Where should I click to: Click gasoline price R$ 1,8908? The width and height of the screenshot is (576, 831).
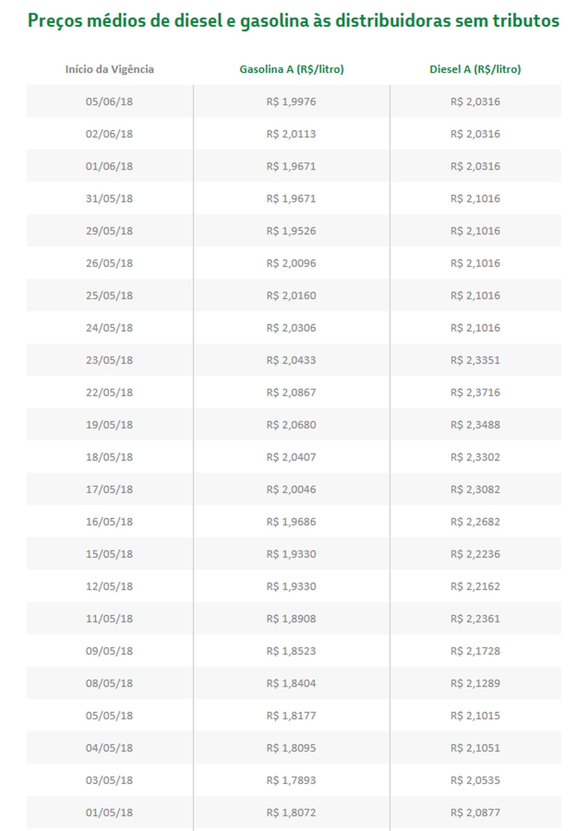[291, 618]
